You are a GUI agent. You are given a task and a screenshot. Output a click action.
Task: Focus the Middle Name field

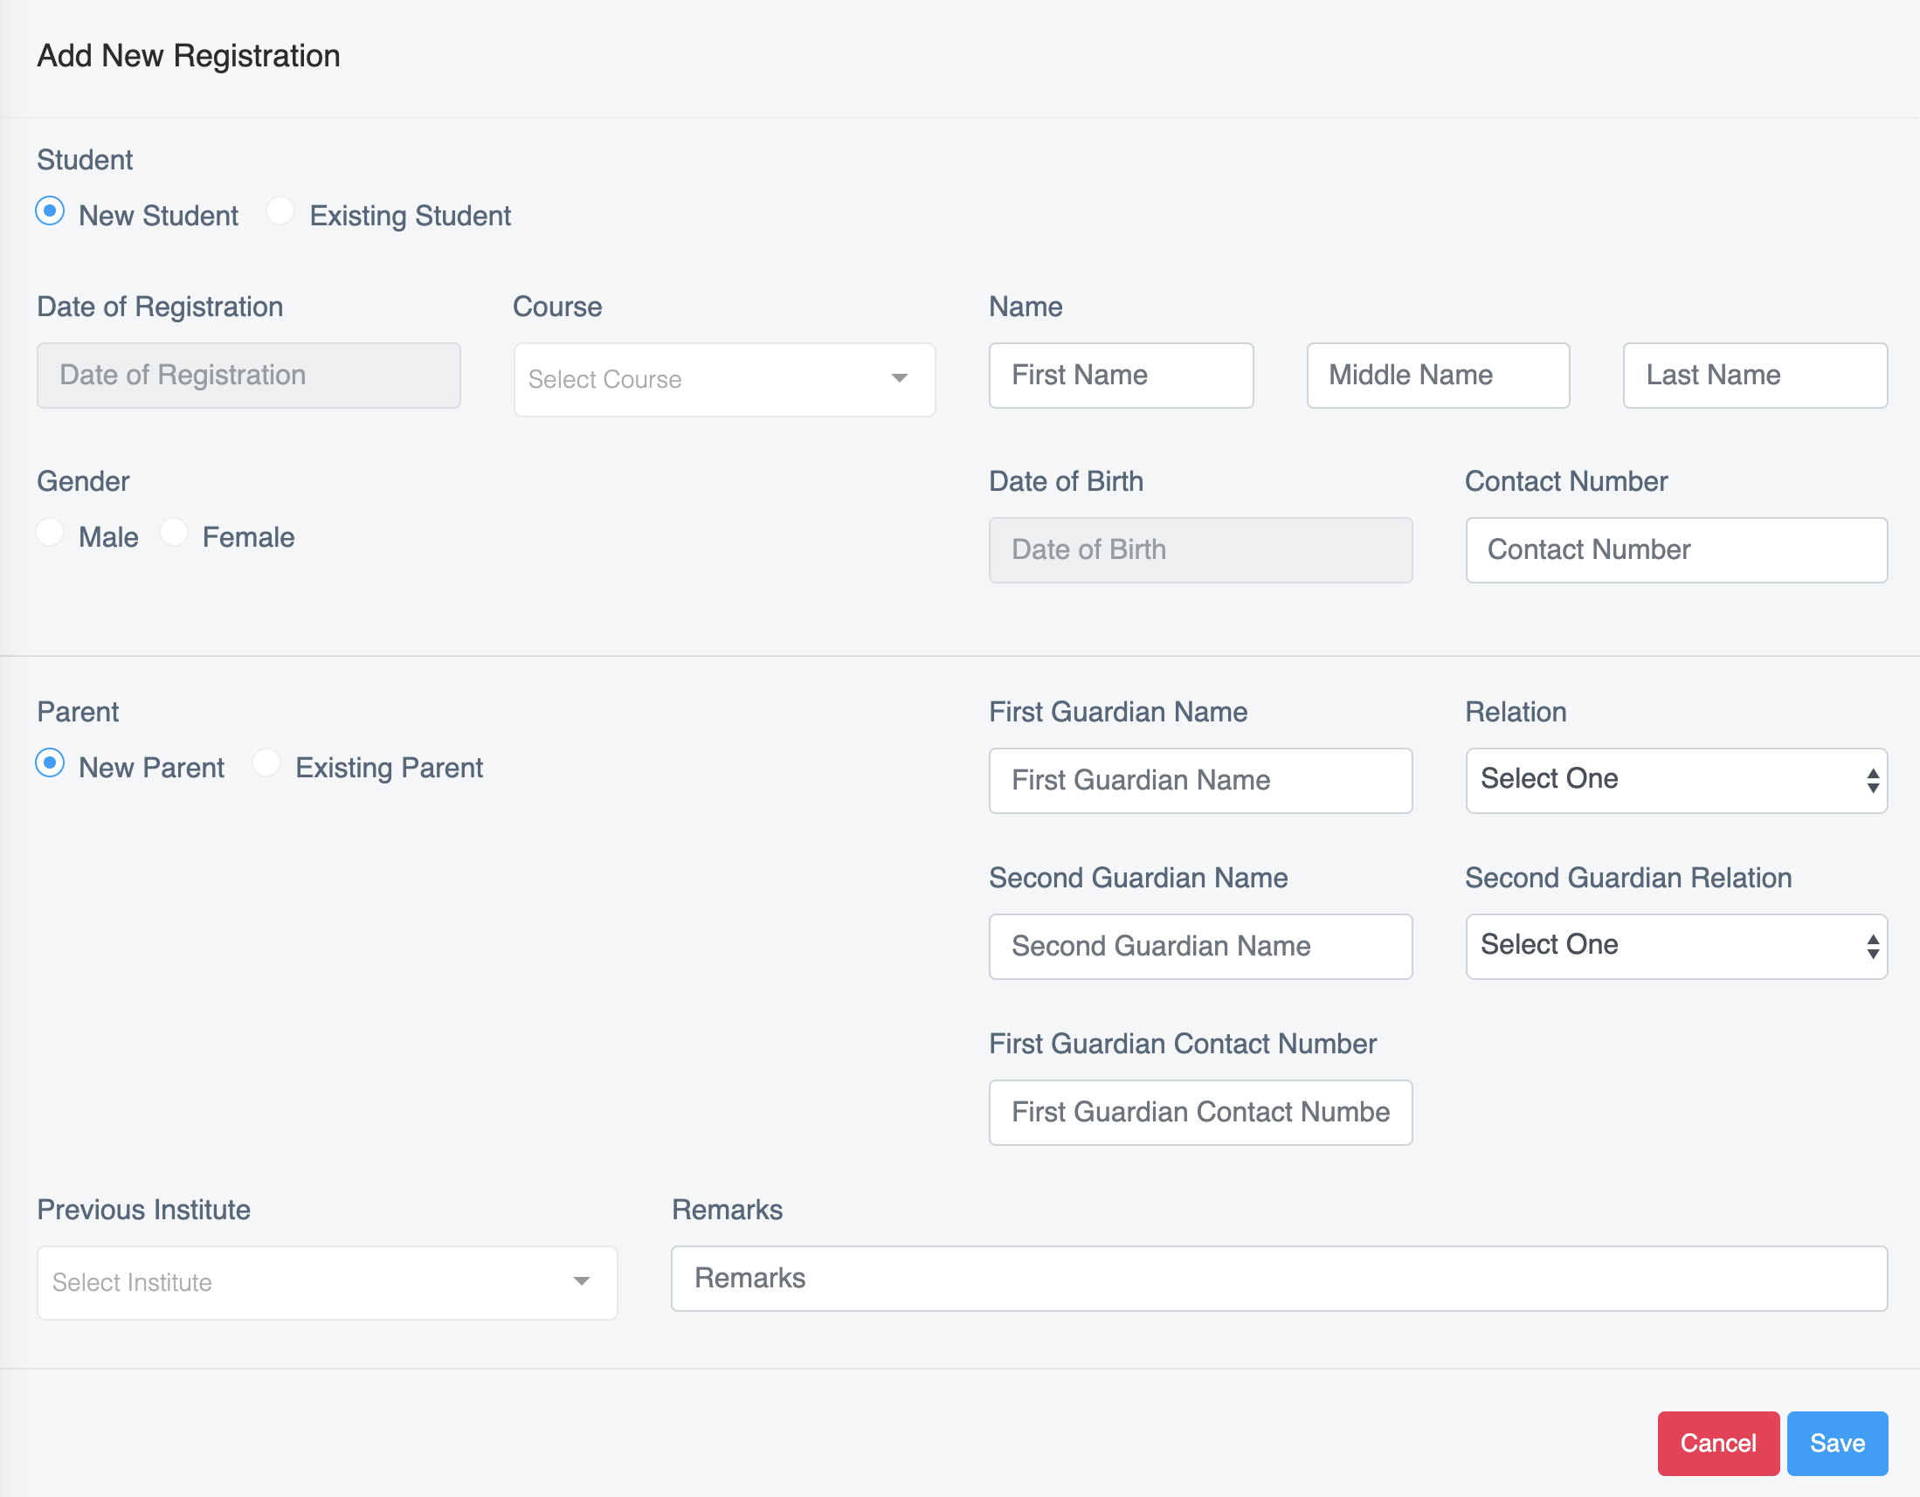(1437, 376)
